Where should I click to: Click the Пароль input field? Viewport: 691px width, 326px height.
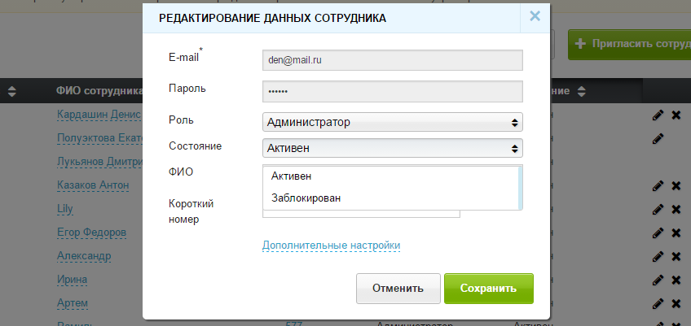(x=392, y=91)
